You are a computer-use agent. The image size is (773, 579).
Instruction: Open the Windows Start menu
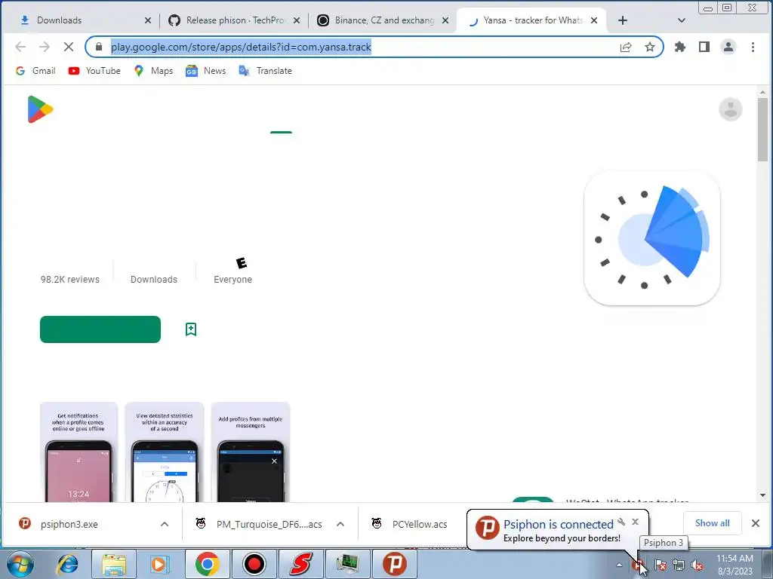pyautogui.click(x=20, y=564)
